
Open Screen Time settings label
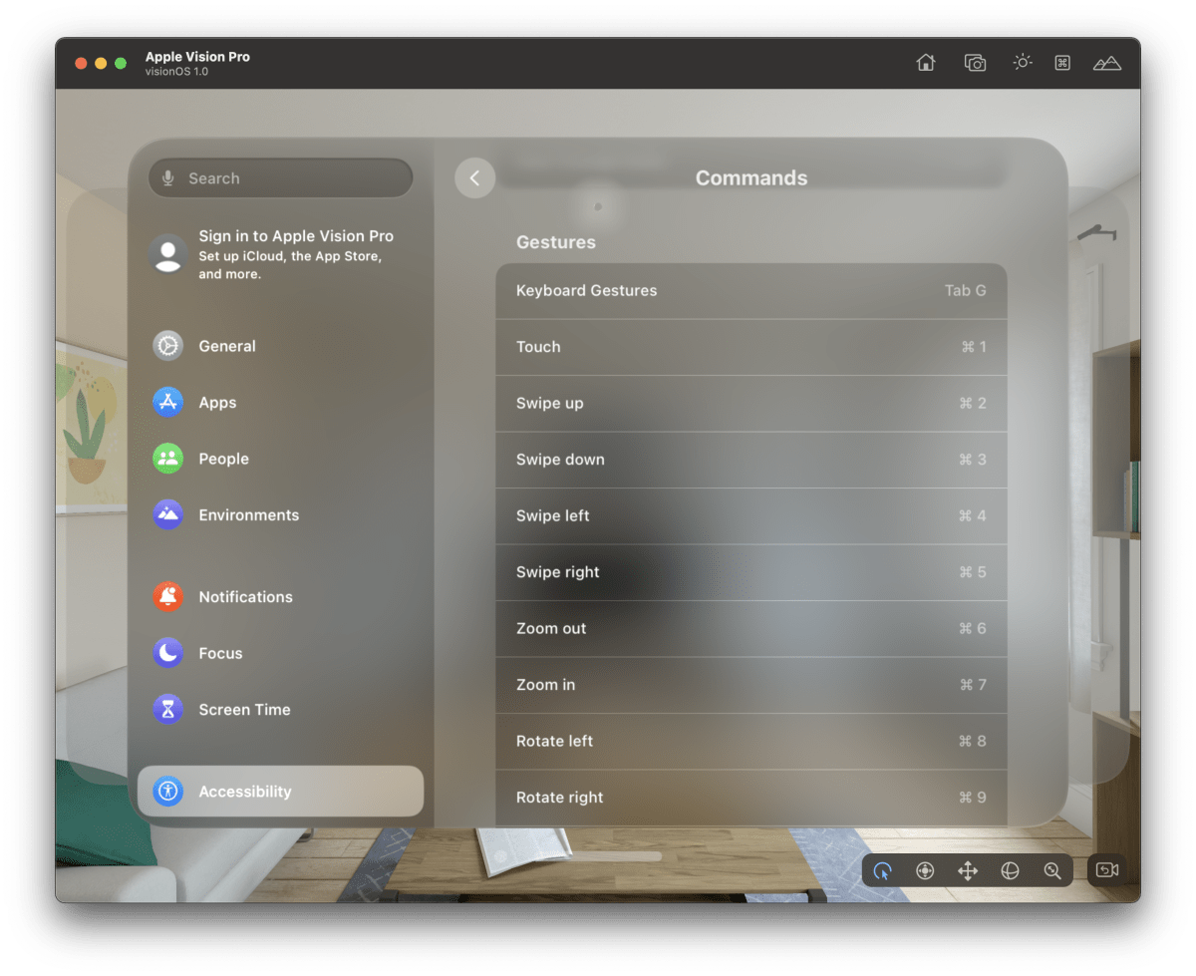click(x=244, y=710)
